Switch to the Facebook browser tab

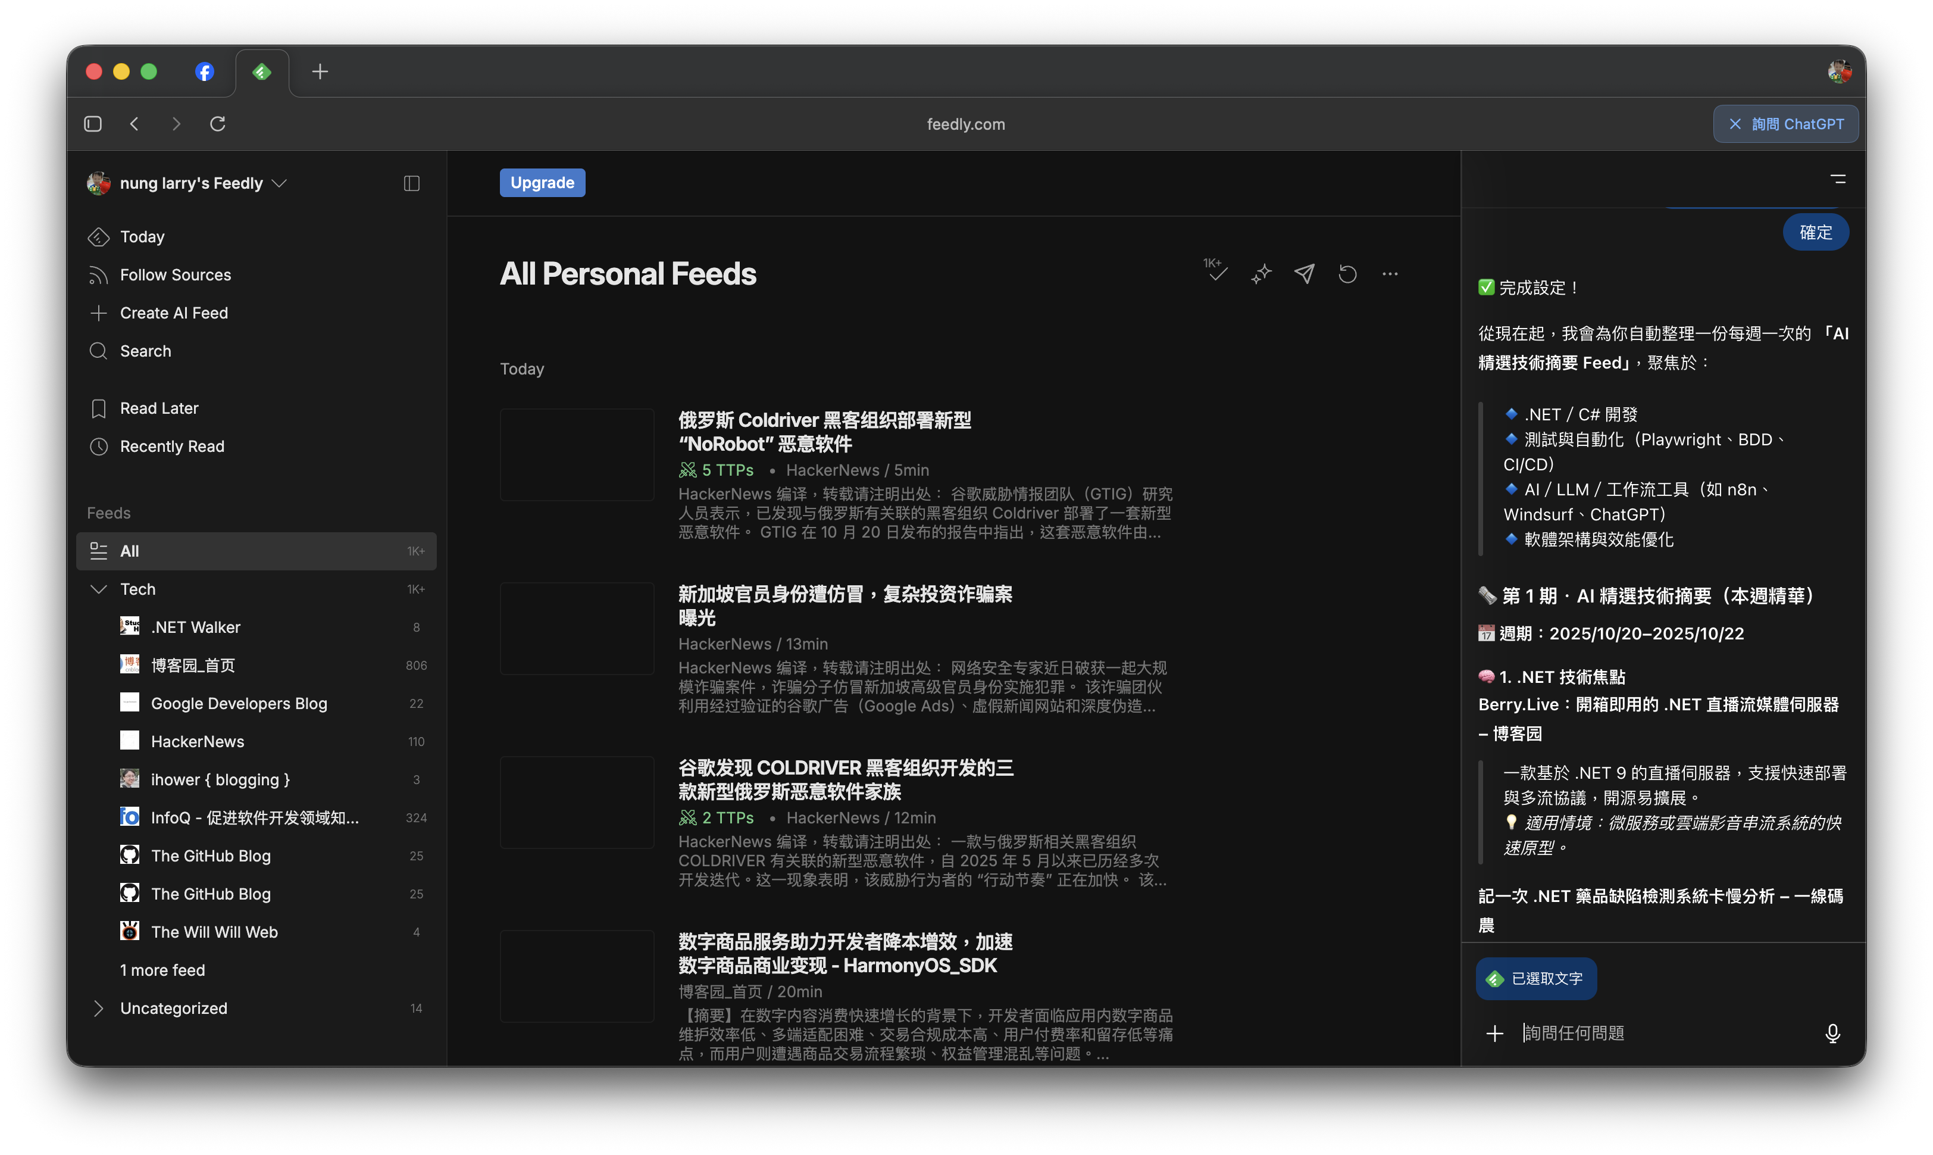click(x=205, y=71)
